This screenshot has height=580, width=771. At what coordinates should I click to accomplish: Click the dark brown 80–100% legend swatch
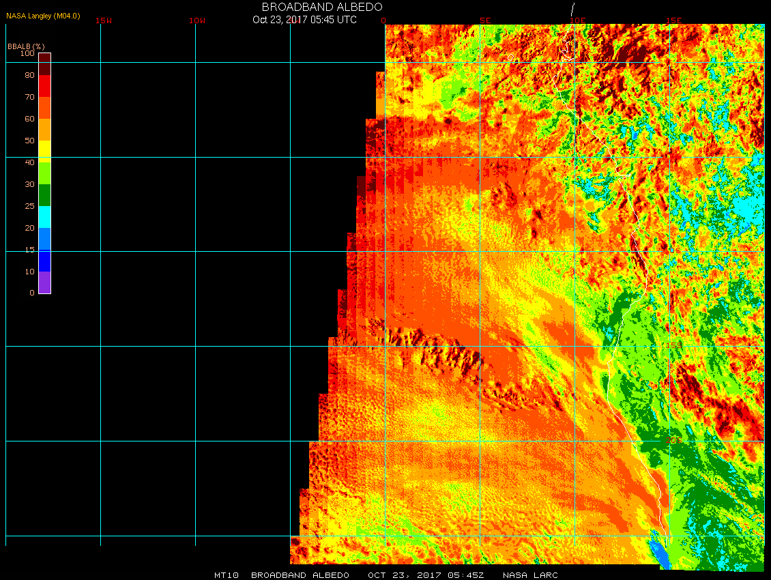[44, 63]
